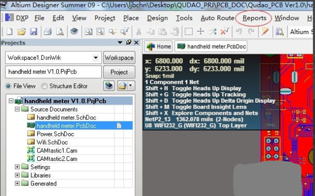
Task: Click the Zoom selected objects icon
Action: 112,31
